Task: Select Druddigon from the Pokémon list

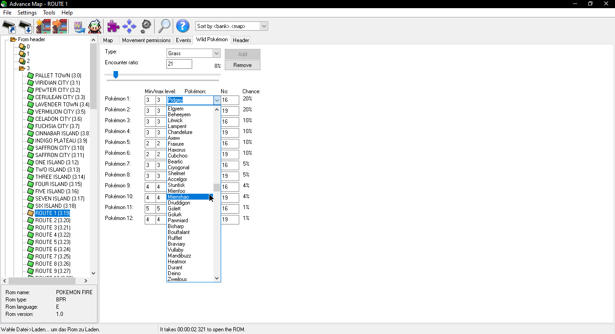Action: (179, 203)
